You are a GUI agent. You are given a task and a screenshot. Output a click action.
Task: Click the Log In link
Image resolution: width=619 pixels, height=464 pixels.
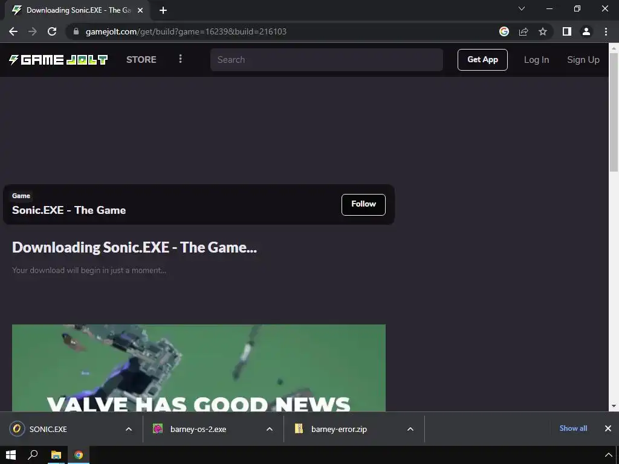pos(537,60)
